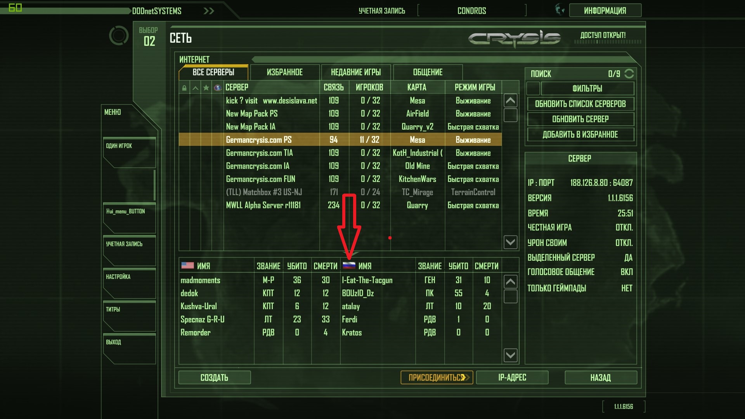
Task: Join server with ПРИСОЕДИНИТЬСЯ button
Action: [x=437, y=377]
